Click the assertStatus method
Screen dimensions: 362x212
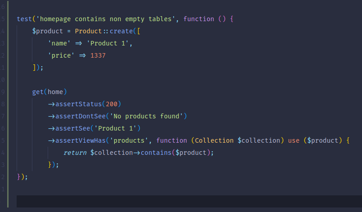(x=79, y=104)
